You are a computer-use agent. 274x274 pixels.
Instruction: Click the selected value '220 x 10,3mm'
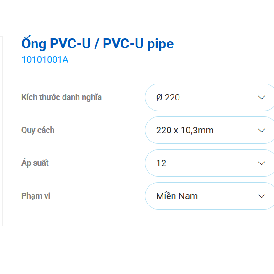(184, 130)
